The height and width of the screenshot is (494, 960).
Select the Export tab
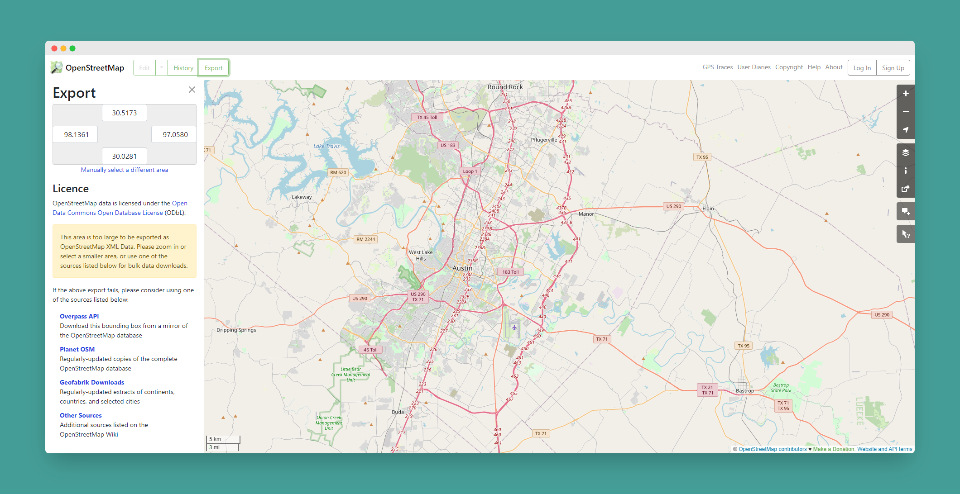tap(213, 68)
